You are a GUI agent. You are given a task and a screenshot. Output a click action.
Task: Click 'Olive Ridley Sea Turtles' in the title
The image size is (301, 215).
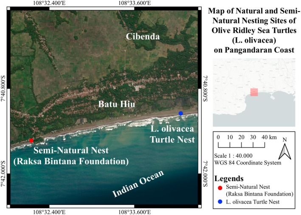(254, 31)
